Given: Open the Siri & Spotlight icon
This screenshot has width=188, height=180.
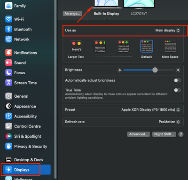Looking at the screenshot, I should click(8, 136).
